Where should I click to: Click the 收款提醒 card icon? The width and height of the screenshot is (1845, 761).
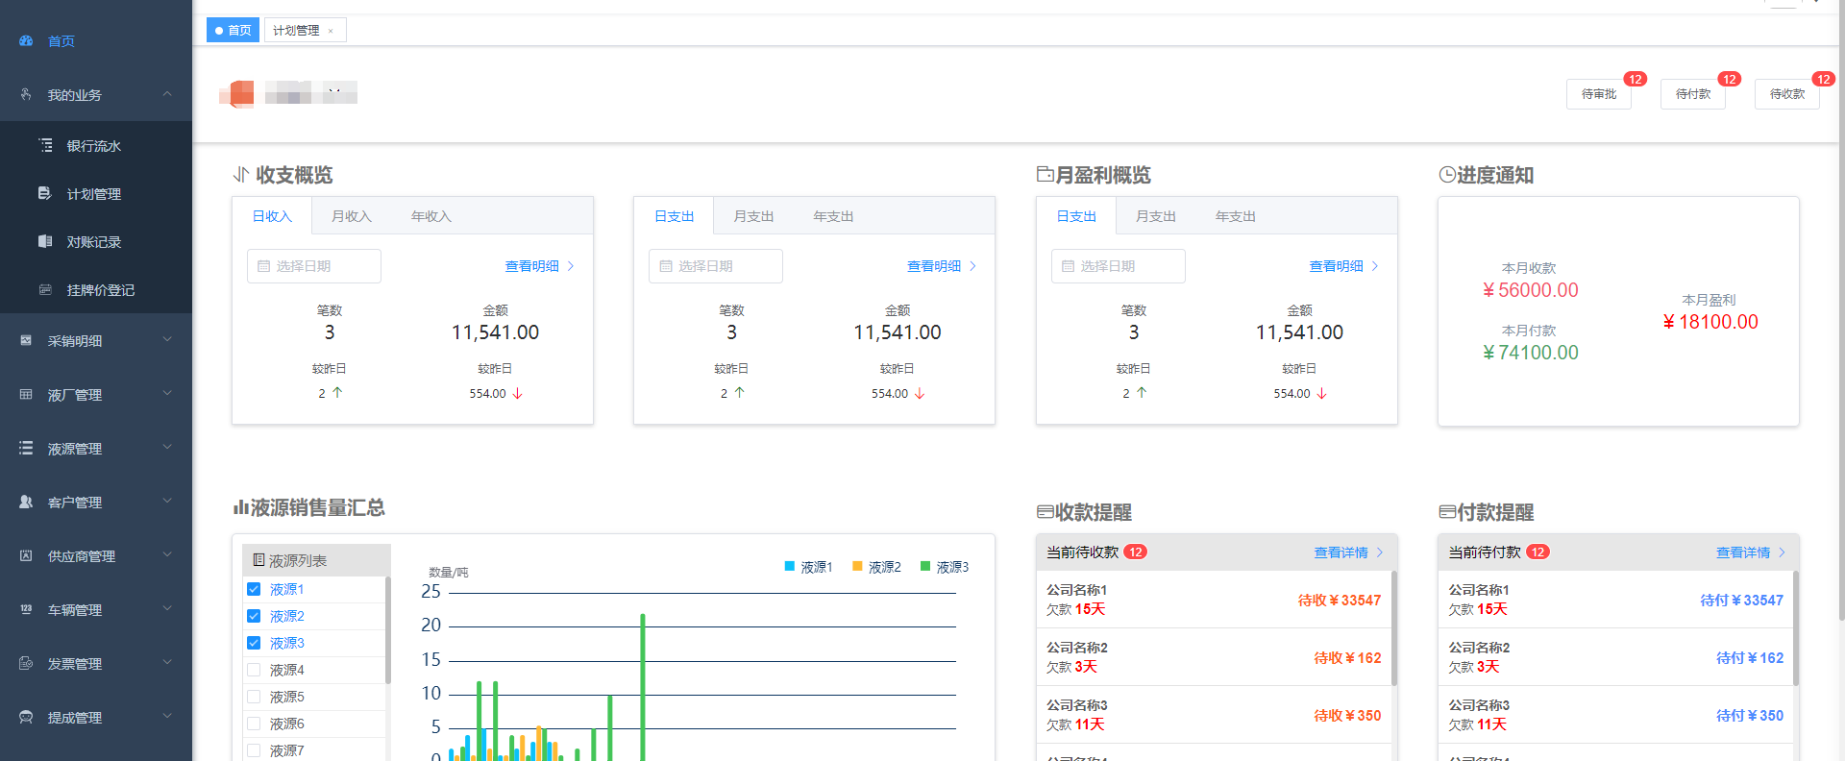point(1045,512)
